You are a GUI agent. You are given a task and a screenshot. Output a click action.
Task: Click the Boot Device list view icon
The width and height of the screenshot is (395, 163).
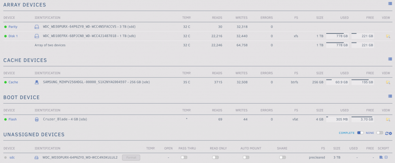point(390,96)
